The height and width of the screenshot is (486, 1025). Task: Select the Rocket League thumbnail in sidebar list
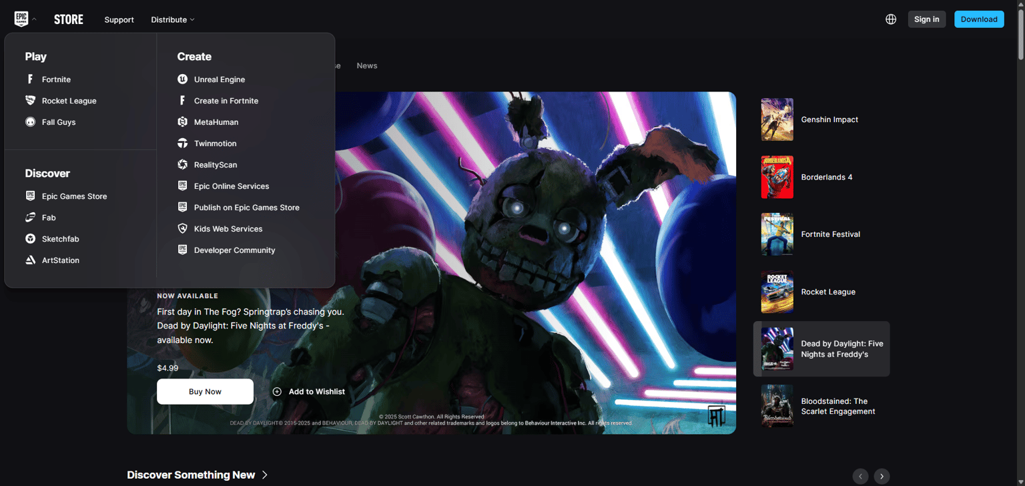pyautogui.click(x=777, y=292)
